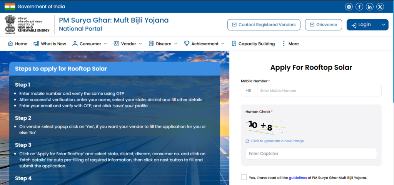Go to the Home menu item
This screenshot has width=394, height=185.
point(18,44)
